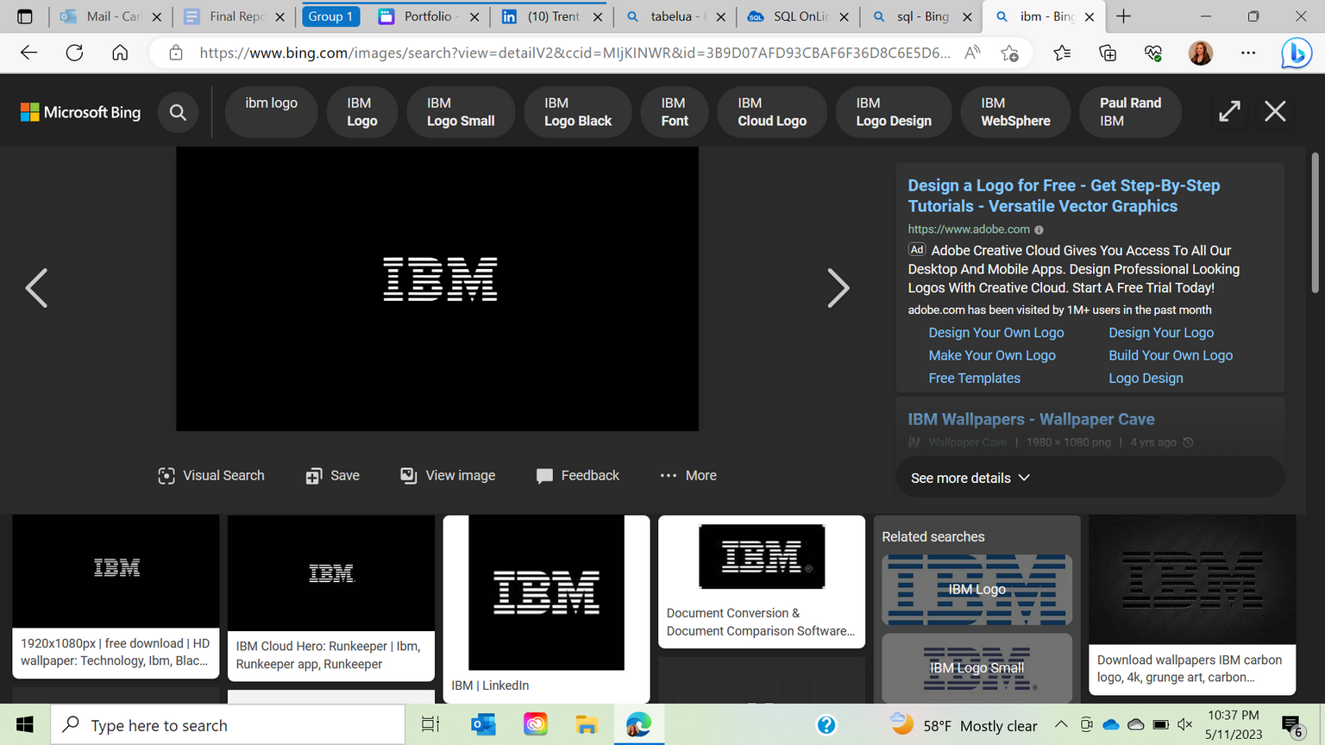Open the IBM Cloud Hero Runkeeper thumbnail
This screenshot has height=745, width=1325.
pyautogui.click(x=331, y=598)
